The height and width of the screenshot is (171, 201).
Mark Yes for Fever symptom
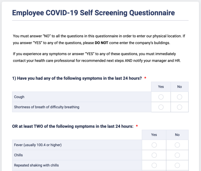coord(154,145)
